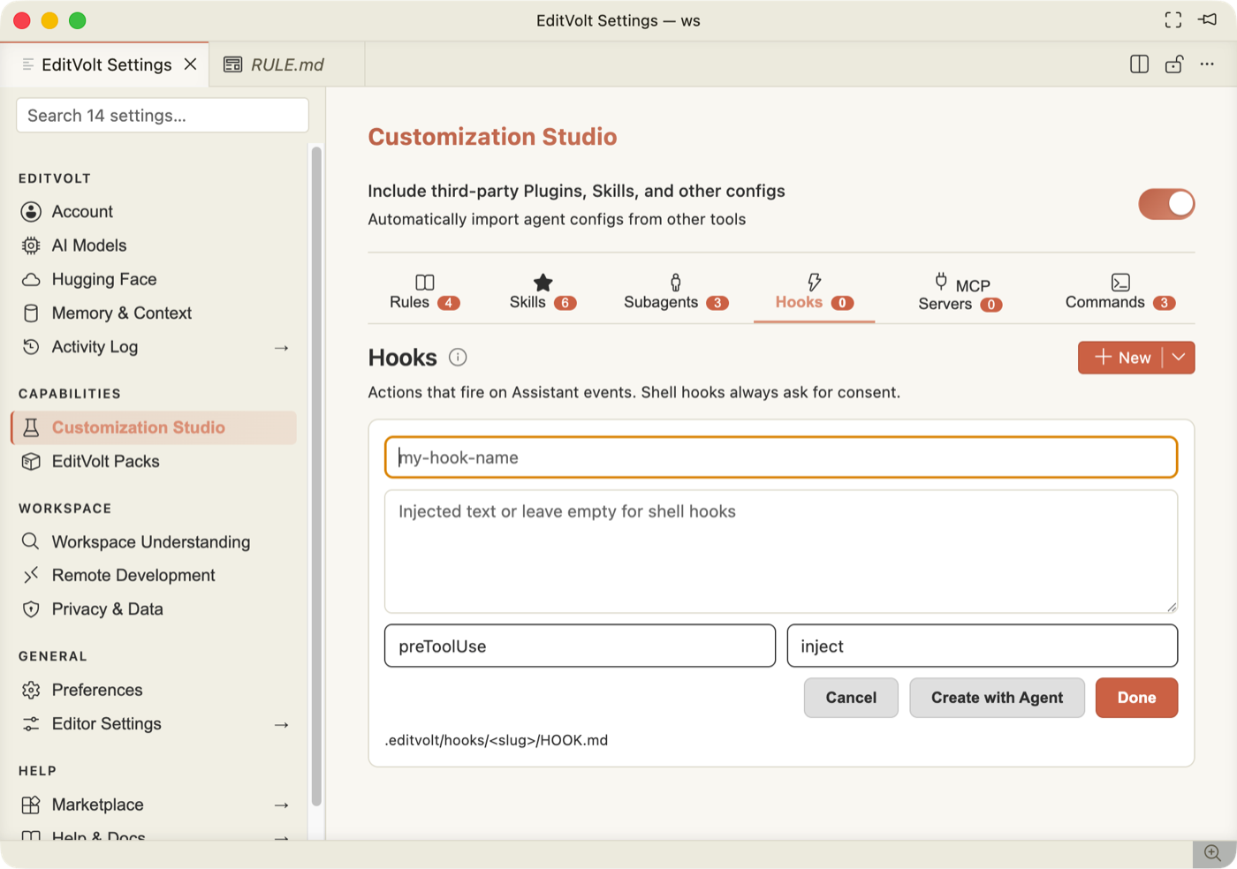Open the Hugging Face settings page
This screenshot has height=869, width=1237.
tap(154, 280)
